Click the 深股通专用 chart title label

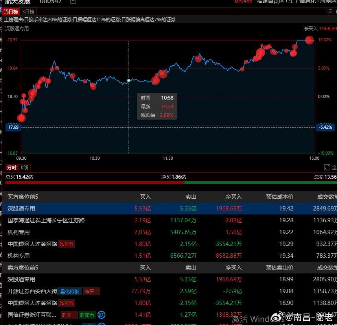click(x=17, y=29)
